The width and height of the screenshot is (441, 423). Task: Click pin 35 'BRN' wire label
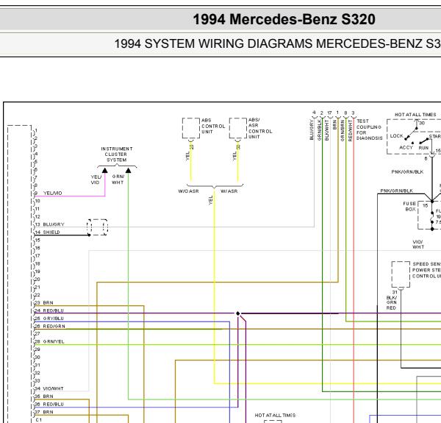point(48,397)
